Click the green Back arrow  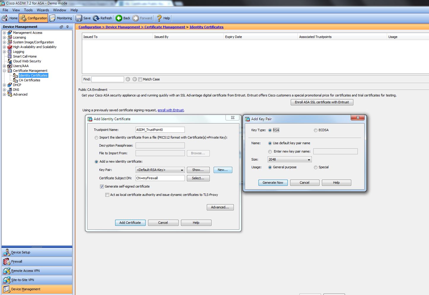[x=119, y=18]
